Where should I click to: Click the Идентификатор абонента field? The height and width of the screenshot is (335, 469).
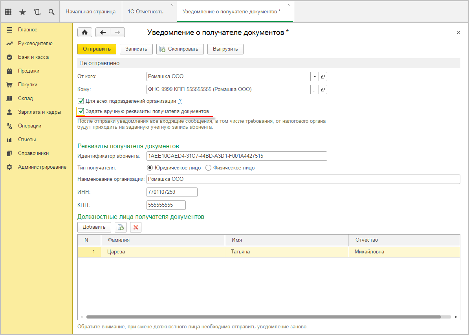point(236,156)
